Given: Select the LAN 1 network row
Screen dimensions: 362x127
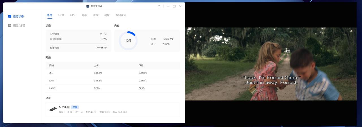Looking at the screenshot, I should [113, 81].
